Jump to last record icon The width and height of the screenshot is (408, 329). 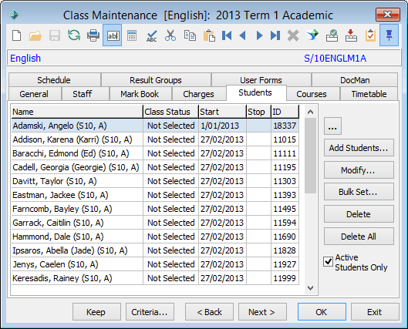pos(275,35)
